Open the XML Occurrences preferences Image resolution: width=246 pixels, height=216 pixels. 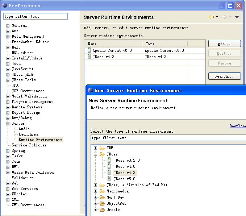[28, 205]
